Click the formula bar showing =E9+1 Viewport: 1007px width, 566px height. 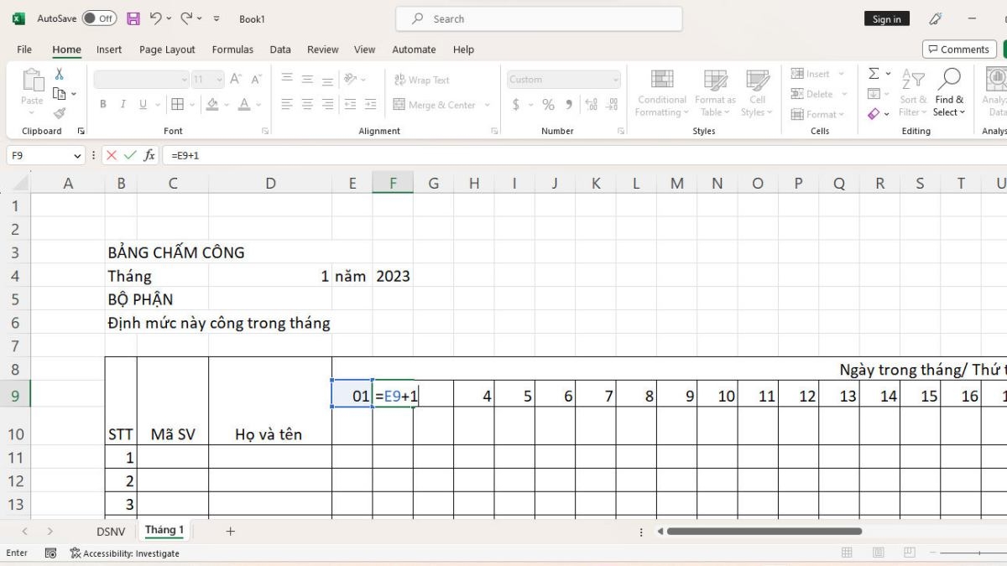(x=586, y=155)
